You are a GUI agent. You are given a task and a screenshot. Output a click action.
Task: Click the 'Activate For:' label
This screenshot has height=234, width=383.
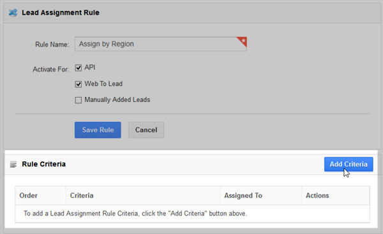coord(51,69)
